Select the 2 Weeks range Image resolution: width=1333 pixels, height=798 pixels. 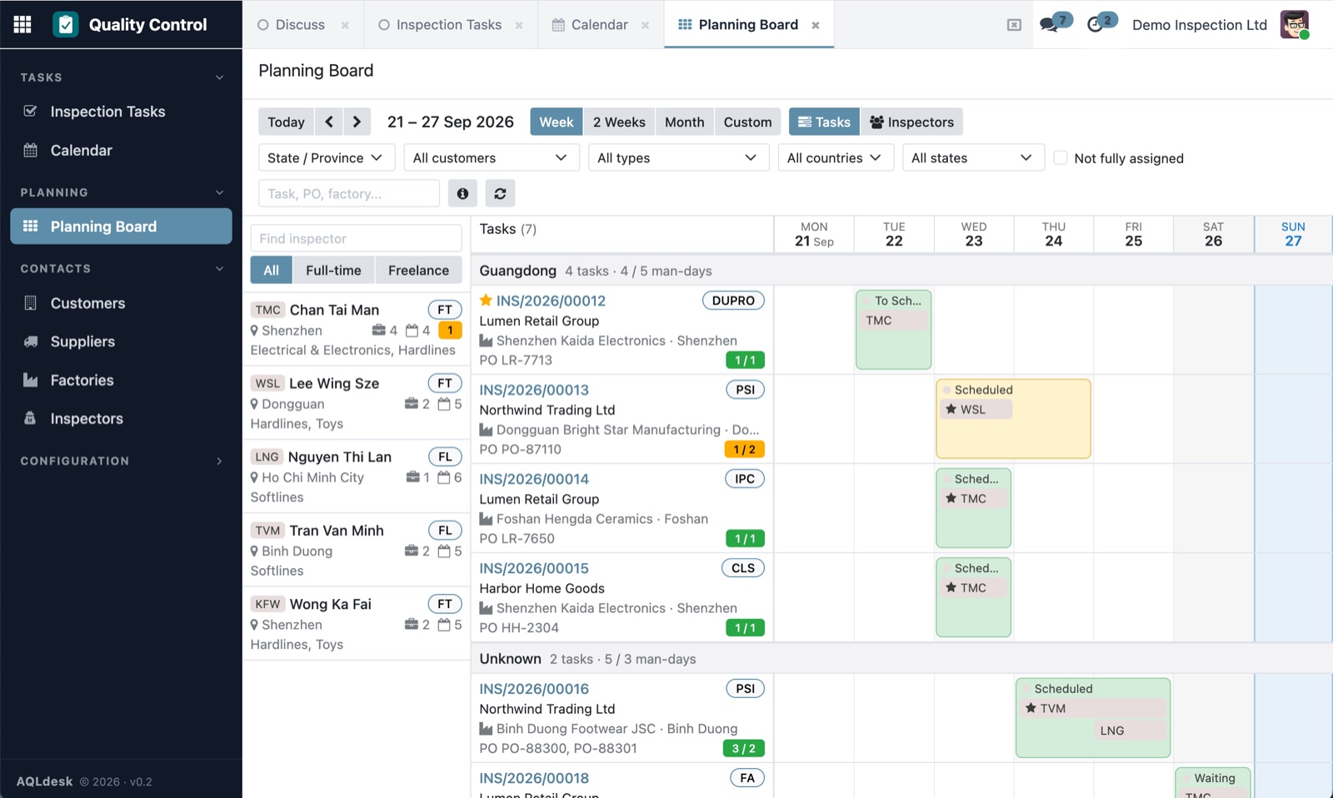(619, 122)
